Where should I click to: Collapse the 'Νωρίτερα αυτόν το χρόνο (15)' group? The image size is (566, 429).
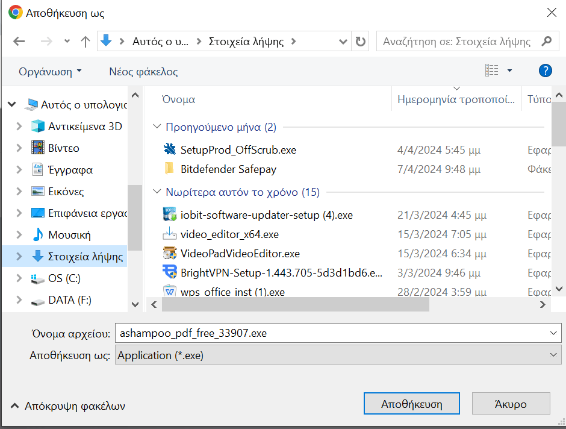click(157, 192)
